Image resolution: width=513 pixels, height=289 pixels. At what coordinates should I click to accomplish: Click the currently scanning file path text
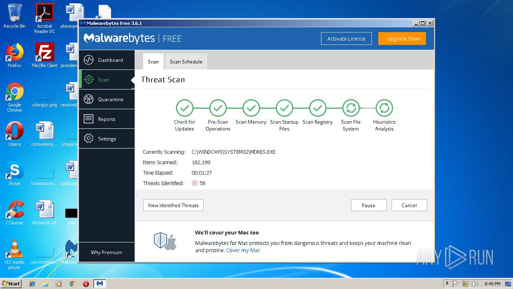coord(234,152)
